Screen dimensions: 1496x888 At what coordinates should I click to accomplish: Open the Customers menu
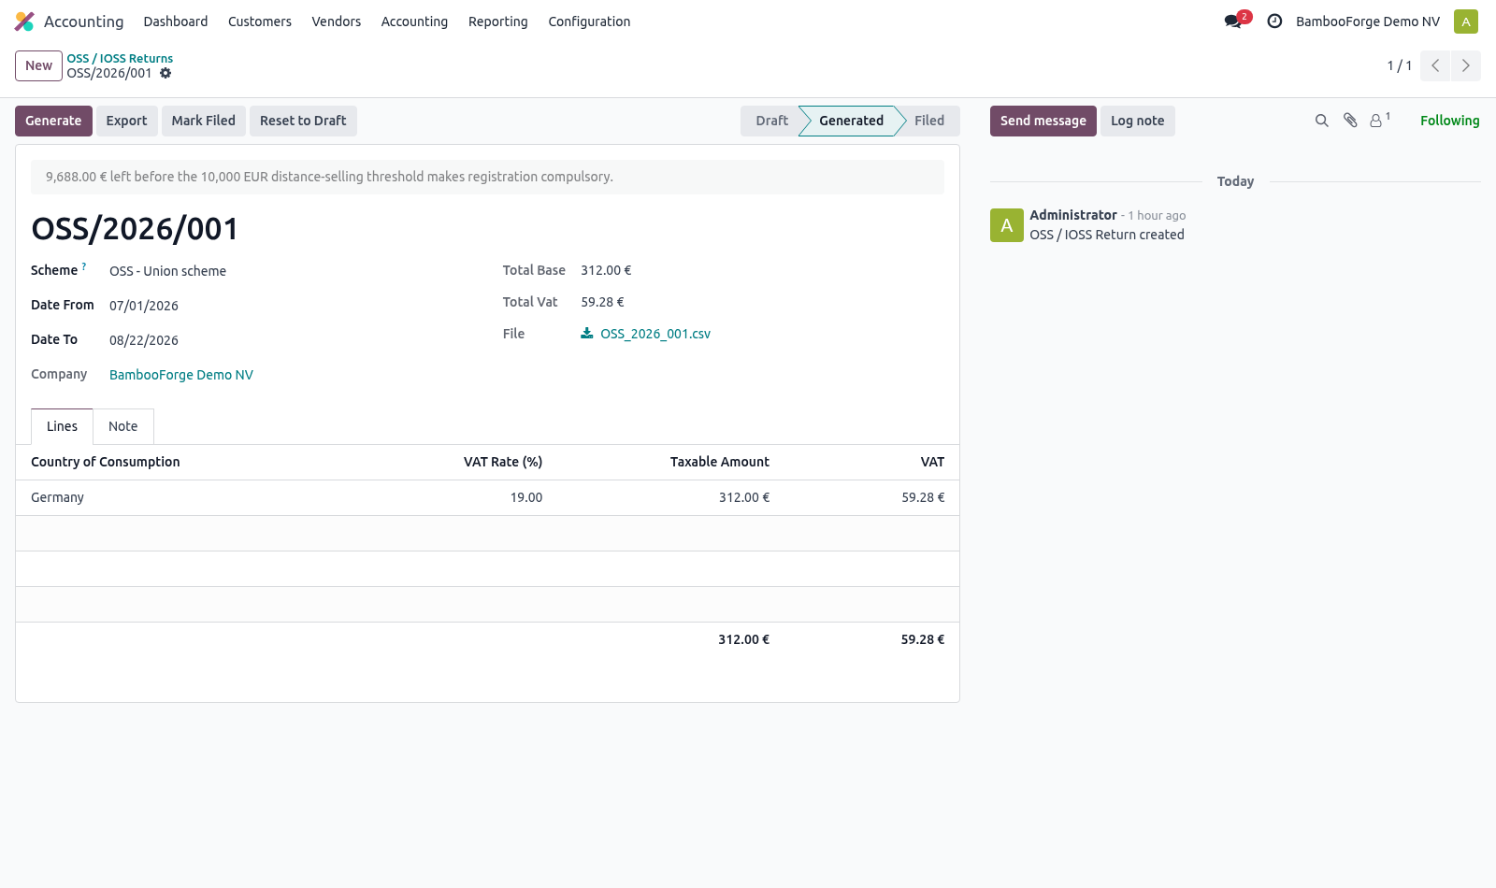coord(260,21)
